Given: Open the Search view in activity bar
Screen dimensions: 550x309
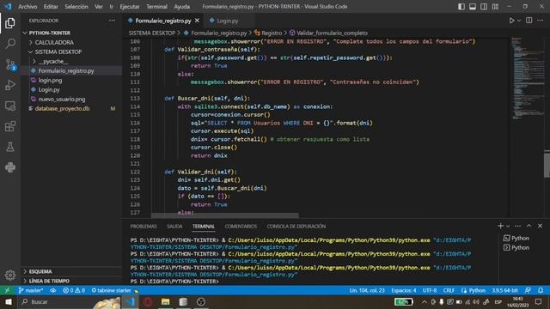Looking at the screenshot, I should coord(10,44).
